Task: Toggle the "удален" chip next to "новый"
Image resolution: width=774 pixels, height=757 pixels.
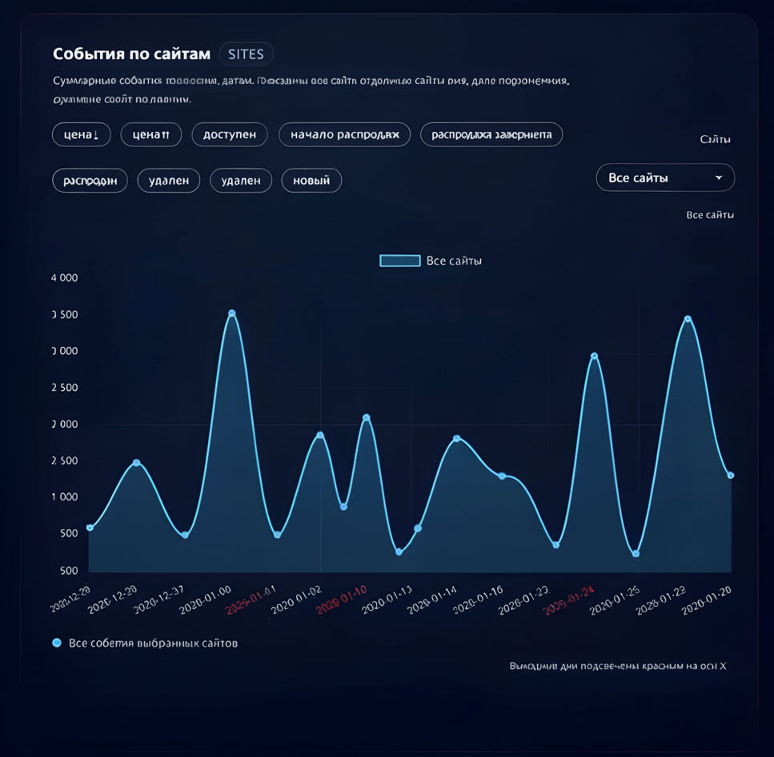Action: (241, 181)
